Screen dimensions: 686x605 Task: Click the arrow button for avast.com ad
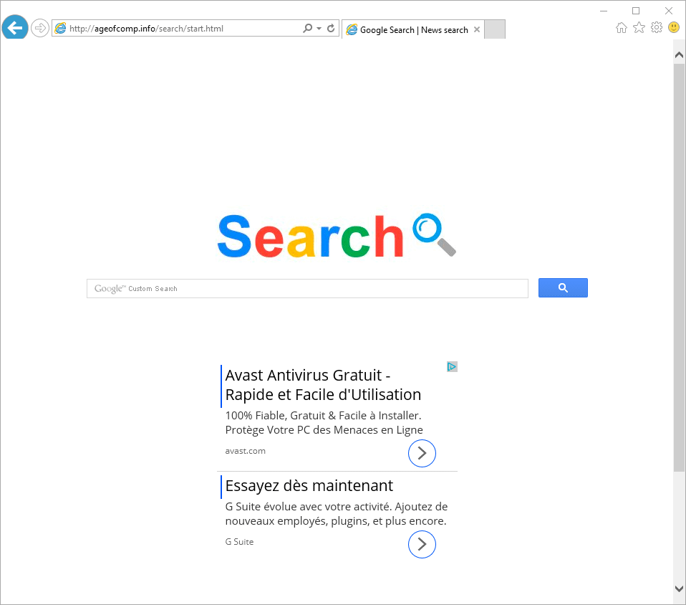(422, 454)
